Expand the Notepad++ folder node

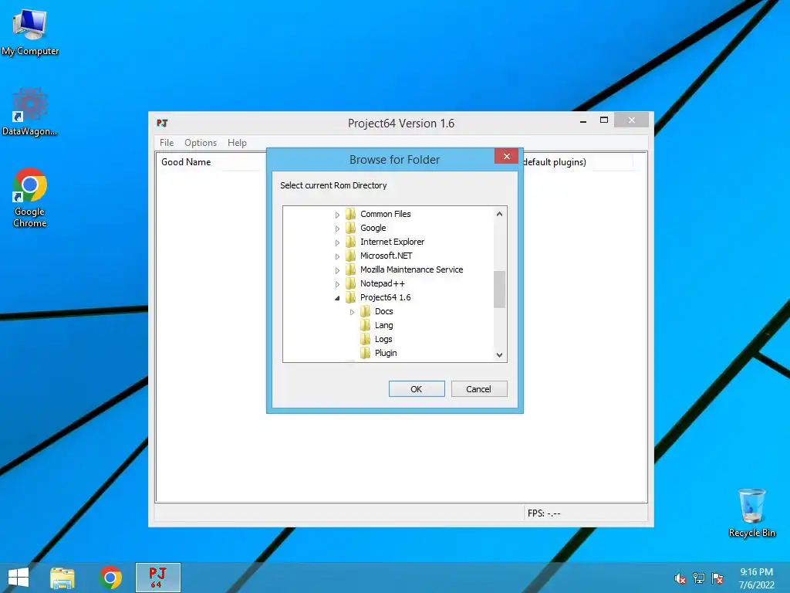(337, 284)
